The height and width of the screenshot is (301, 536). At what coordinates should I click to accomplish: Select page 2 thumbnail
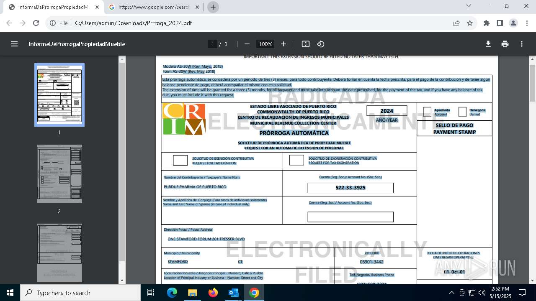(59, 174)
